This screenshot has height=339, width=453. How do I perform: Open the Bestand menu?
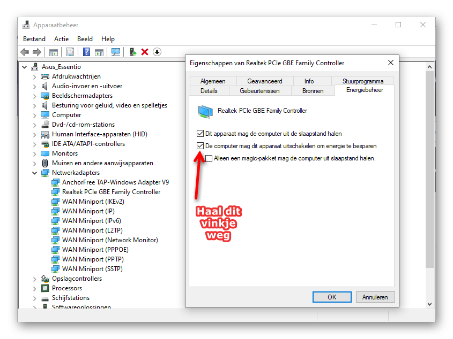point(34,39)
